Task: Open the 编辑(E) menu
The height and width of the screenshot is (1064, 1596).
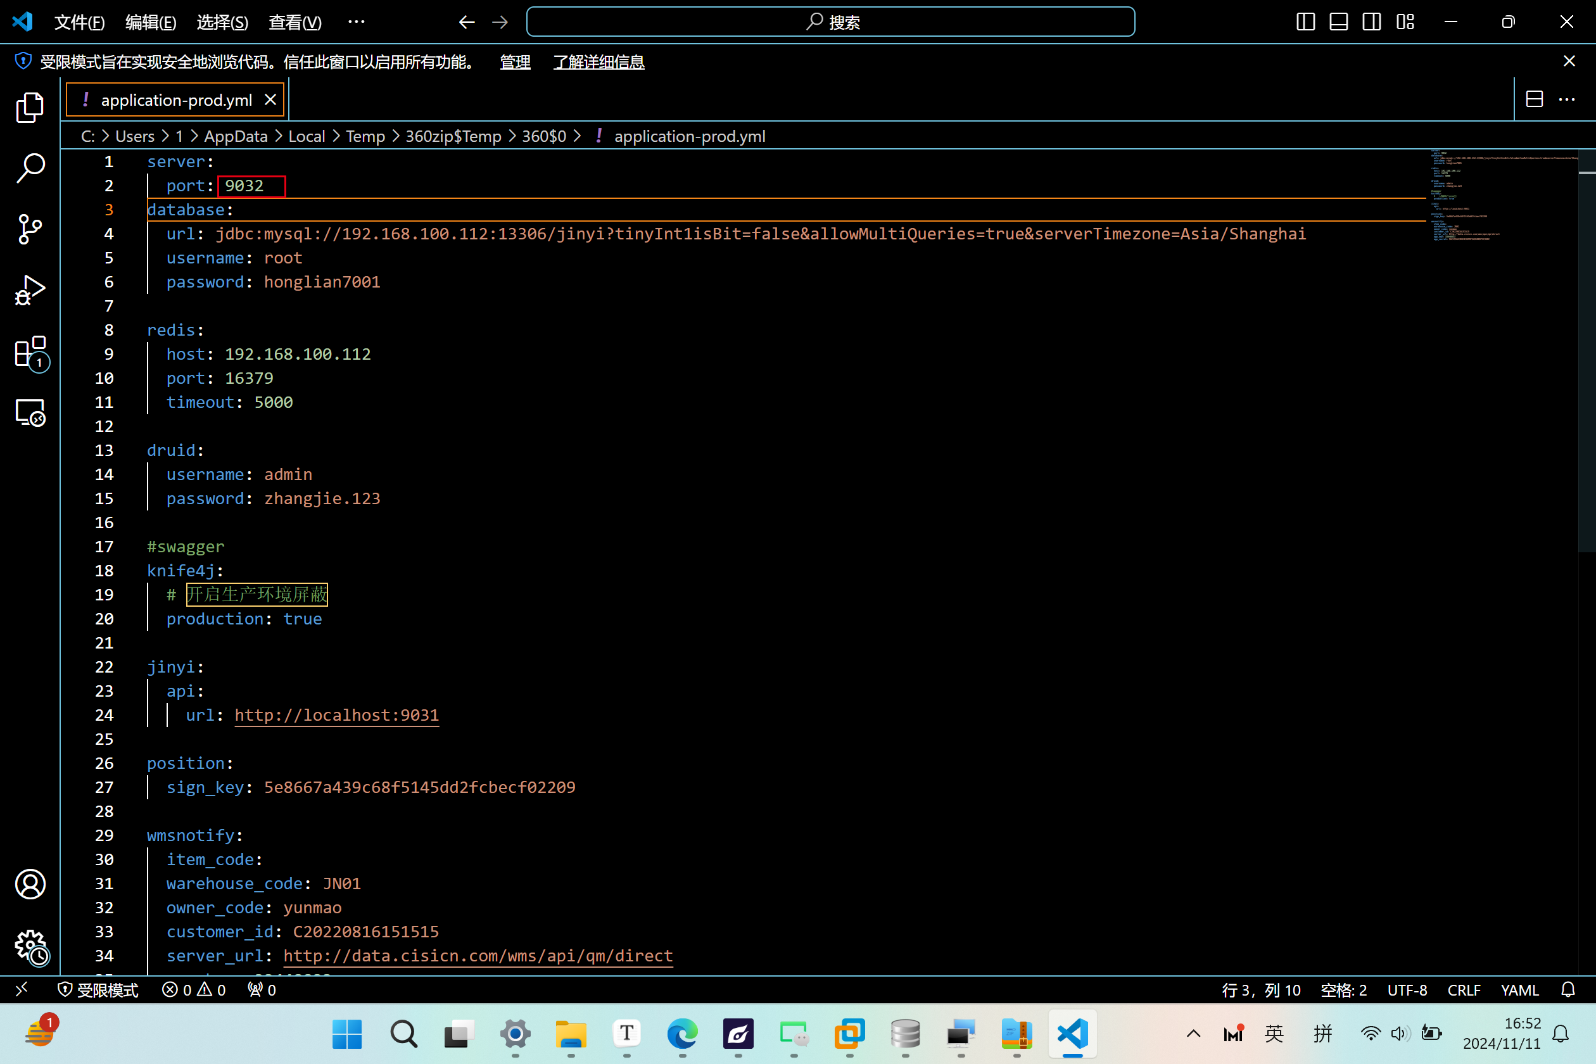Action: point(151,22)
